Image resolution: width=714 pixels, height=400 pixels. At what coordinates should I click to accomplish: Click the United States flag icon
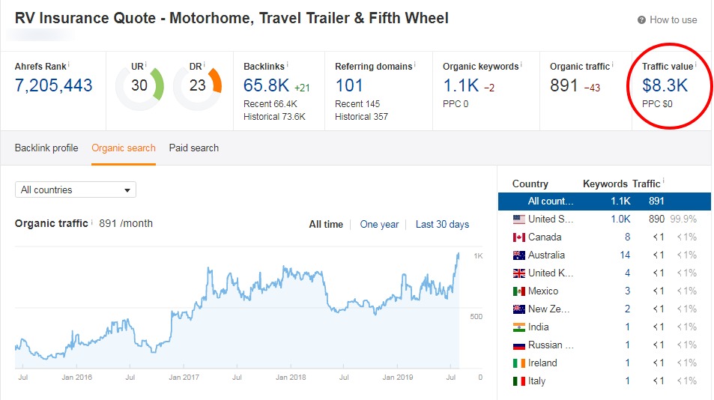[519, 219]
